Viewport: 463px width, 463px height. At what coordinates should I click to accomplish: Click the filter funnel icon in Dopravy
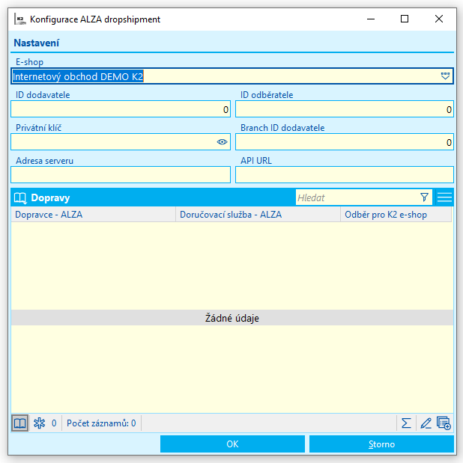[424, 197]
